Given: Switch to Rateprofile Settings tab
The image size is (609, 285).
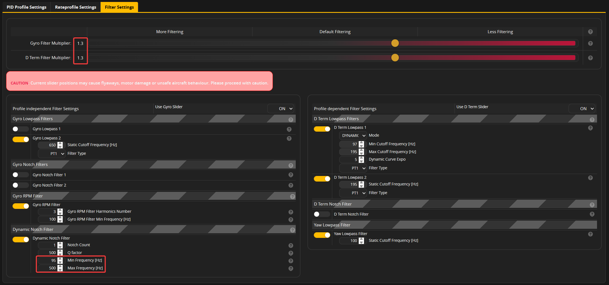Looking at the screenshot, I should (76, 7).
